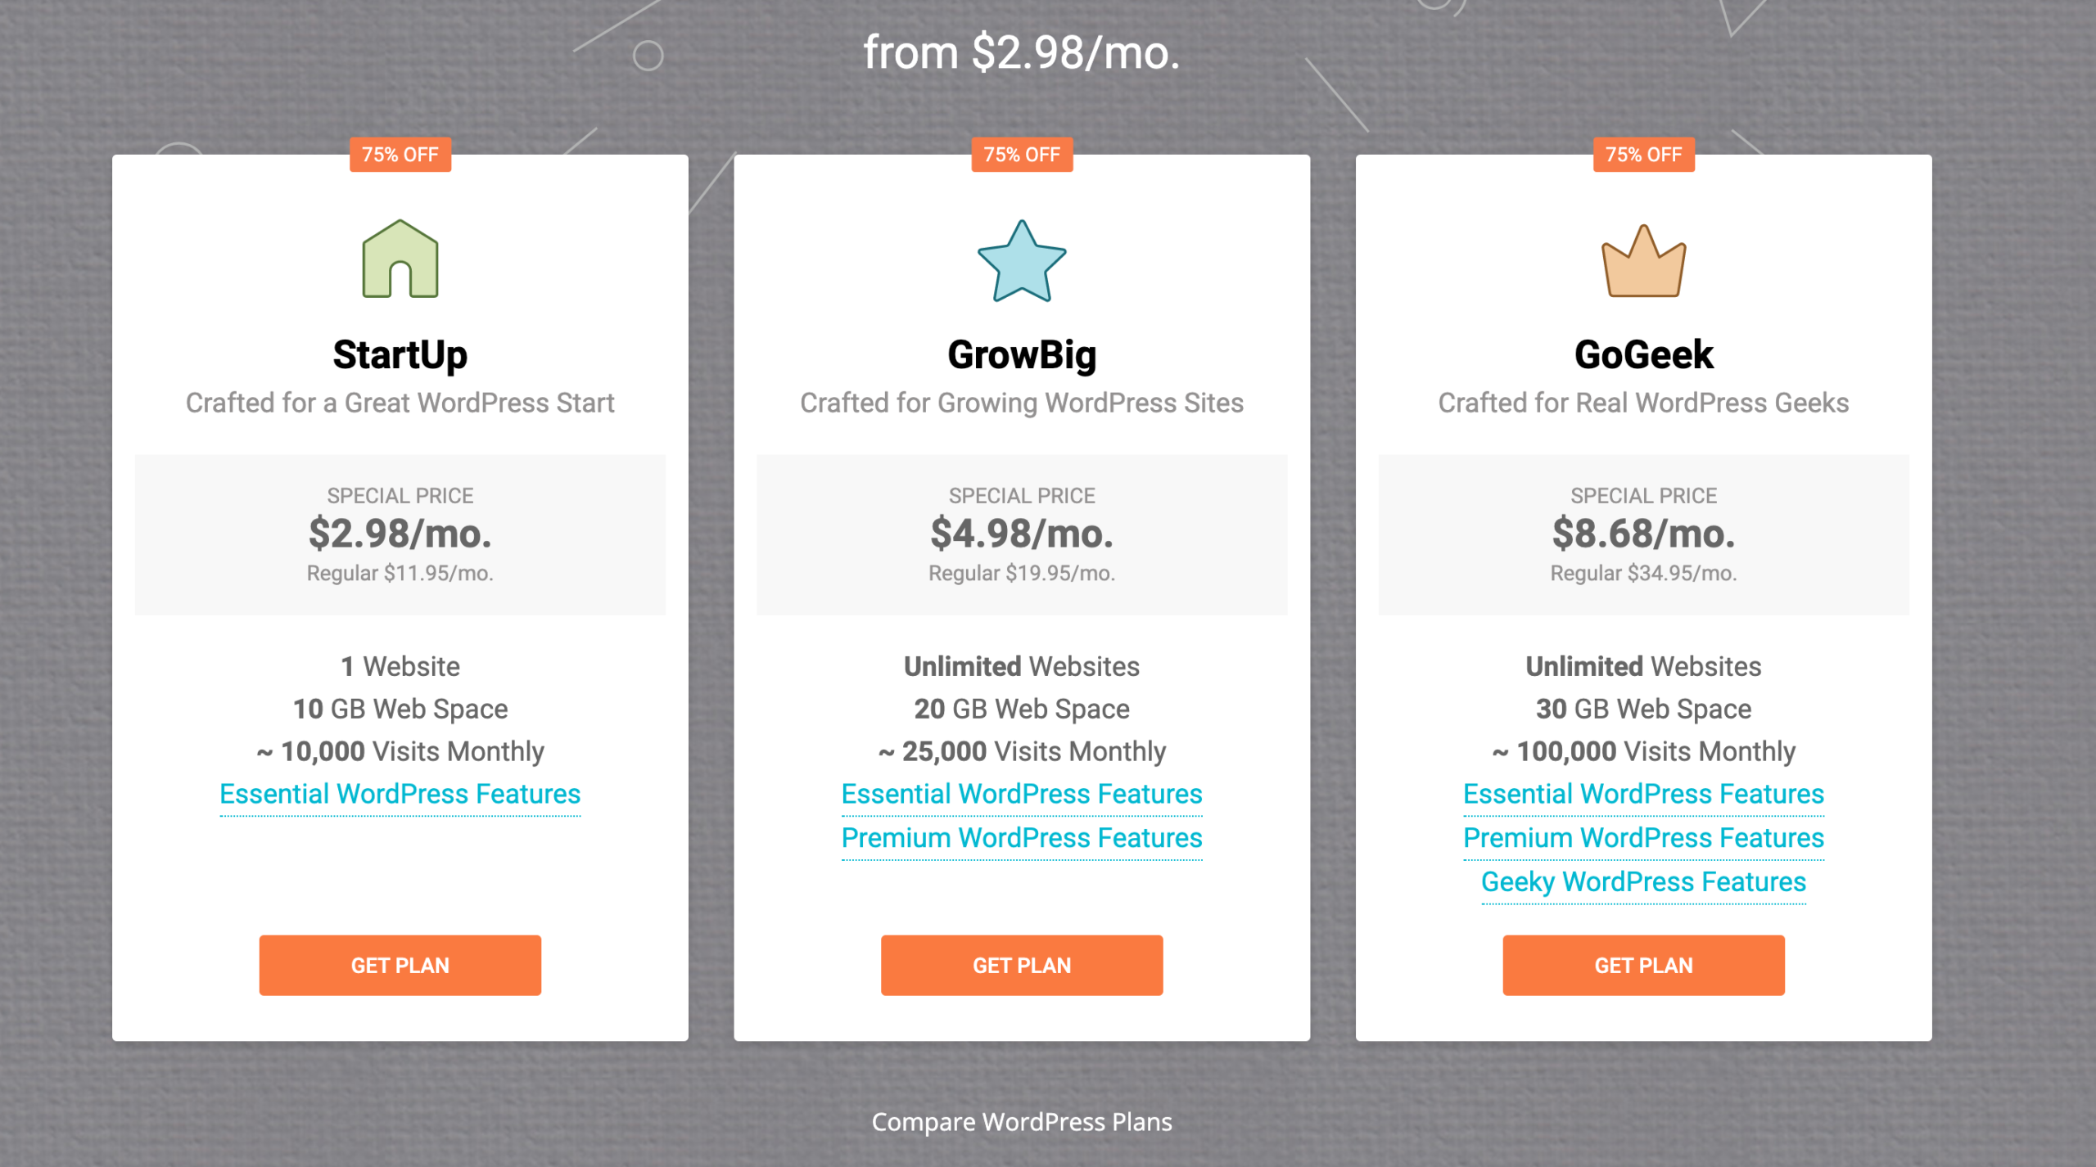Click the GoGeek $8.68/mo. special price
Viewport: 2096px width, 1167px height.
pyautogui.click(x=1643, y=534)
